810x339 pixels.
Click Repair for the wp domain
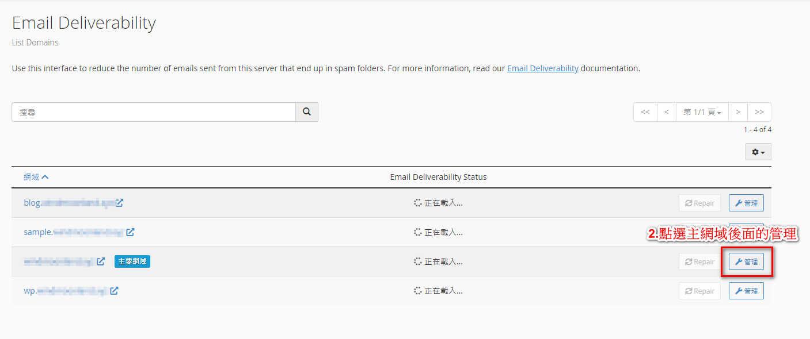pos(699,291)
